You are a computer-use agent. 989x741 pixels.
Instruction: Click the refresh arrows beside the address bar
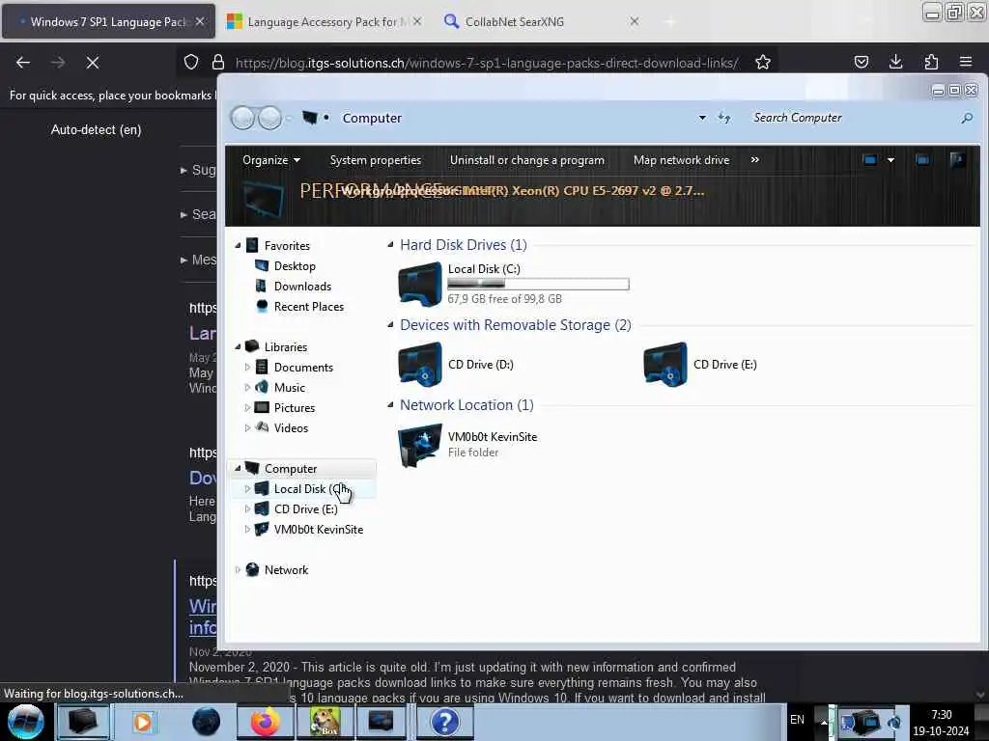coord(724,118)
